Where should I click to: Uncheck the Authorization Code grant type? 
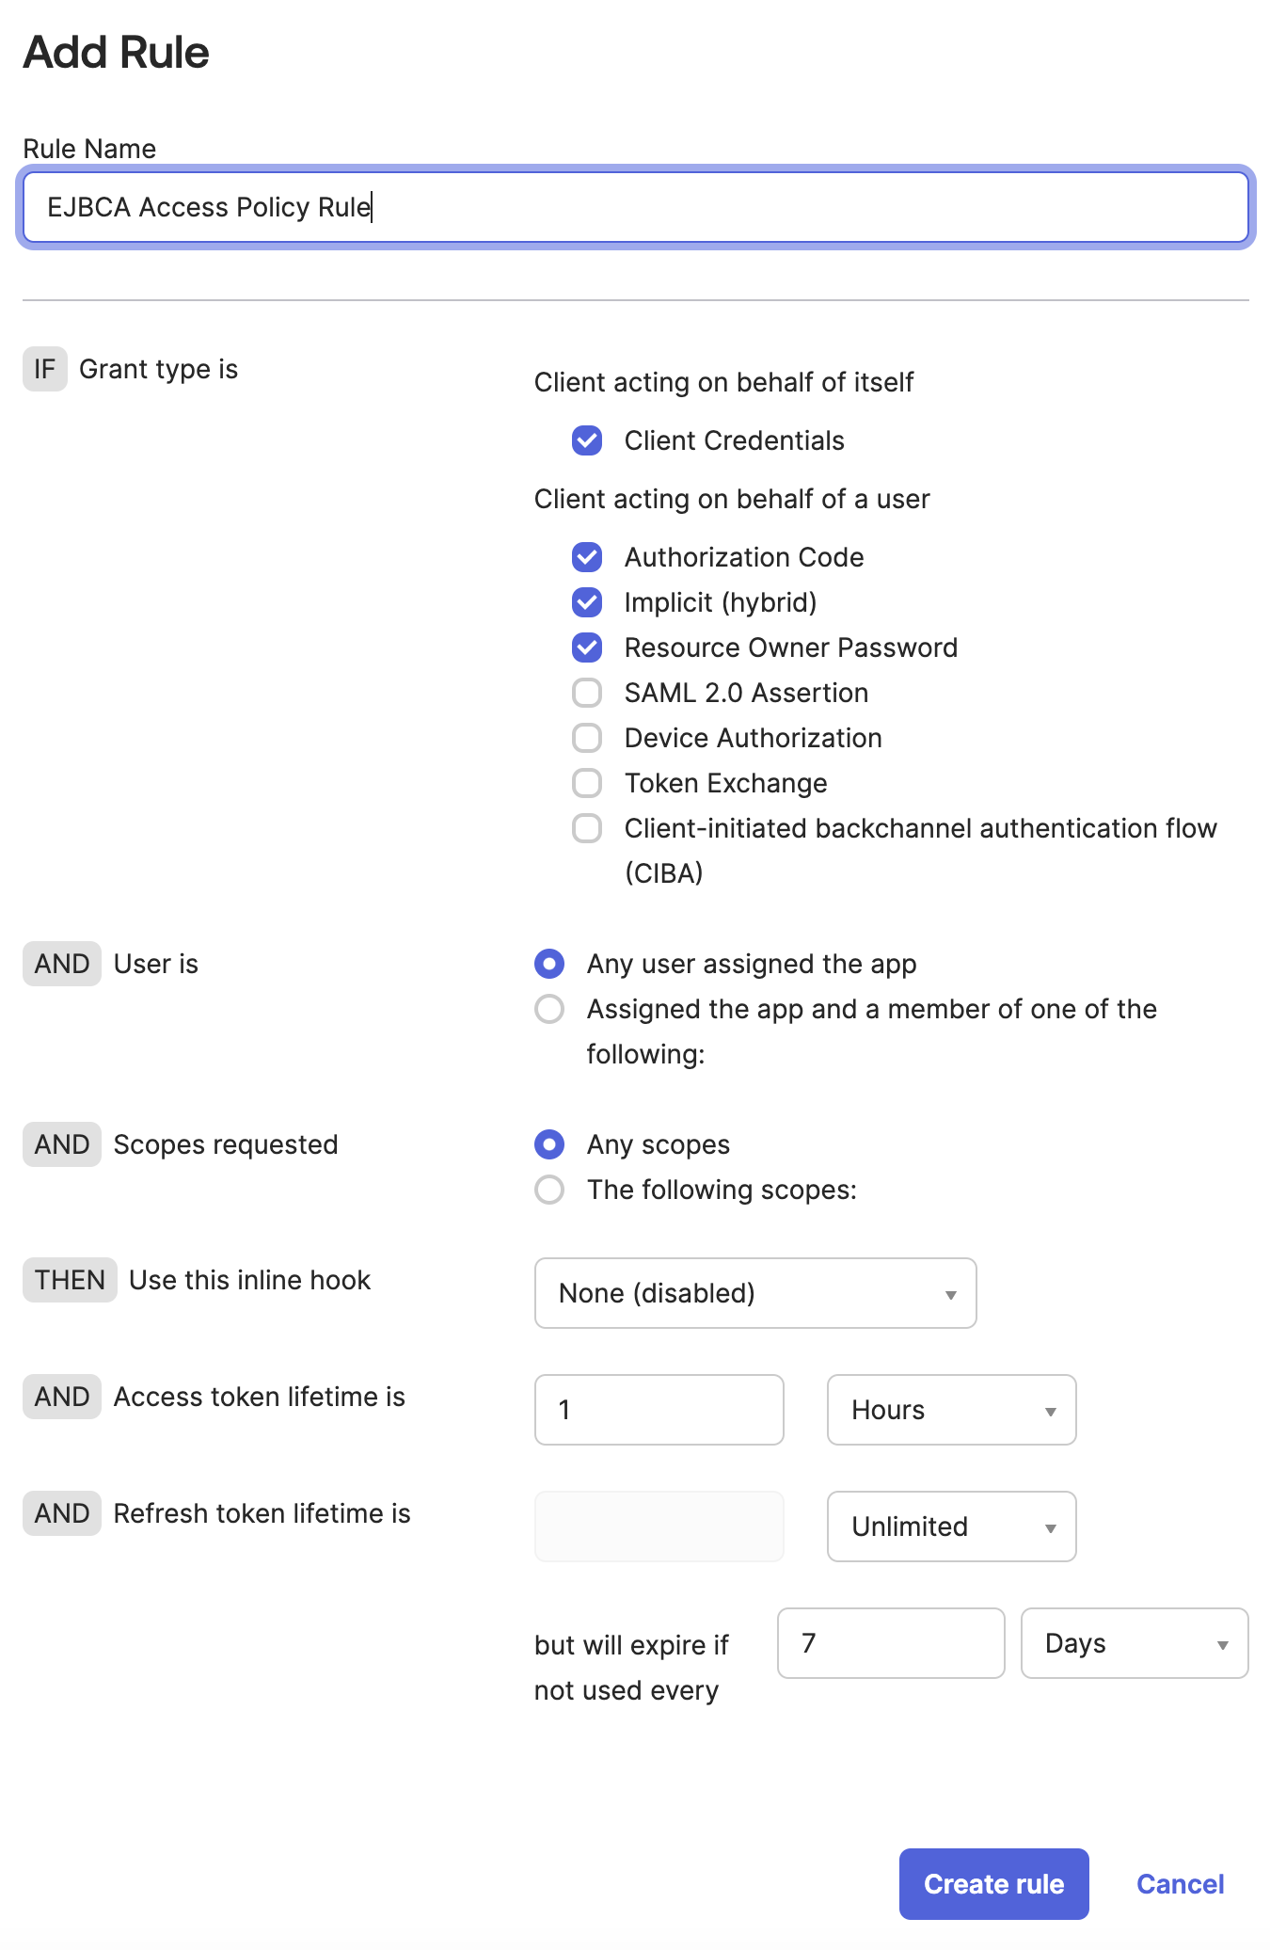587,557
